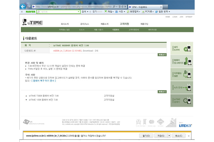Select 자주묻는 질문 in green submenu bar
214x142 pixels.
pos(64,30)
